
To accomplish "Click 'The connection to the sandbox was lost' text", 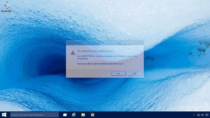I will coord(95,51).
